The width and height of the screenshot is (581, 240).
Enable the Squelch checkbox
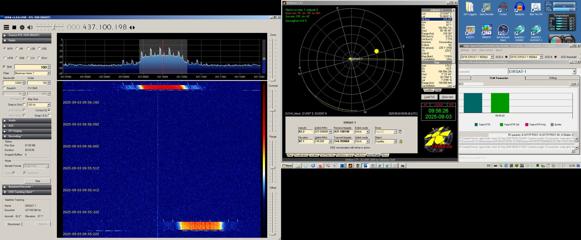pyautogui.click(x=4, y=88)
